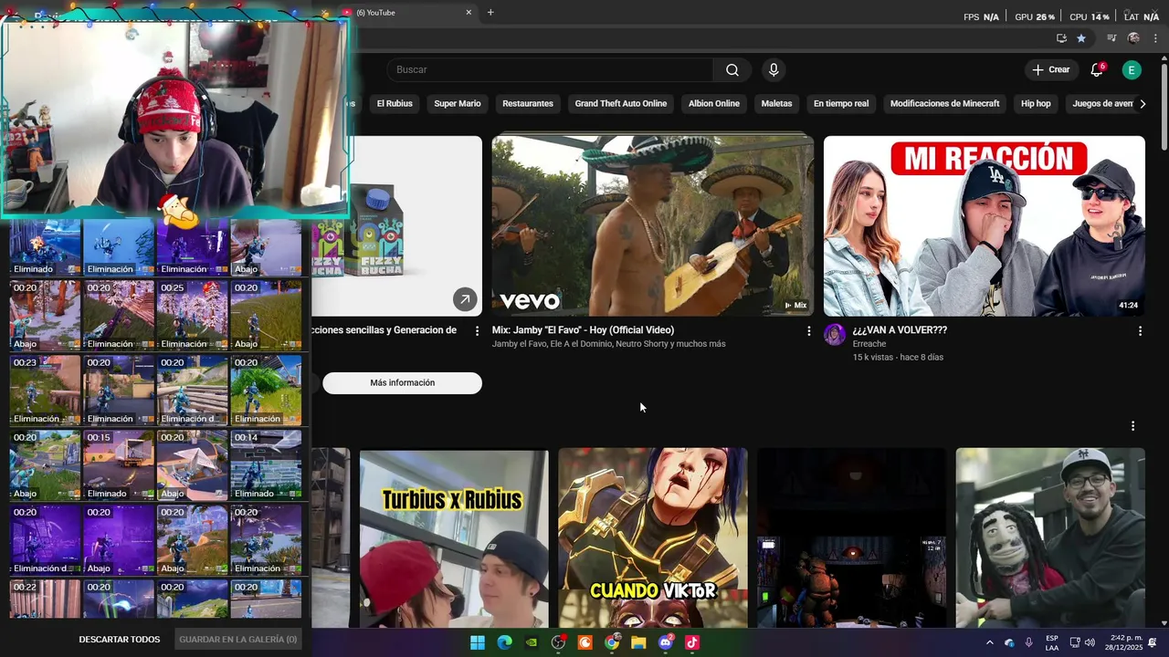Select the 00:25 Eliminación clip
This screenshot has height=657, width=1169.
(x=192, y=315)
